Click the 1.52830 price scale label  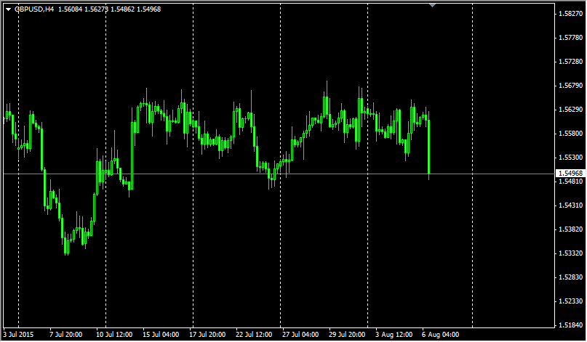coord(570,277)
